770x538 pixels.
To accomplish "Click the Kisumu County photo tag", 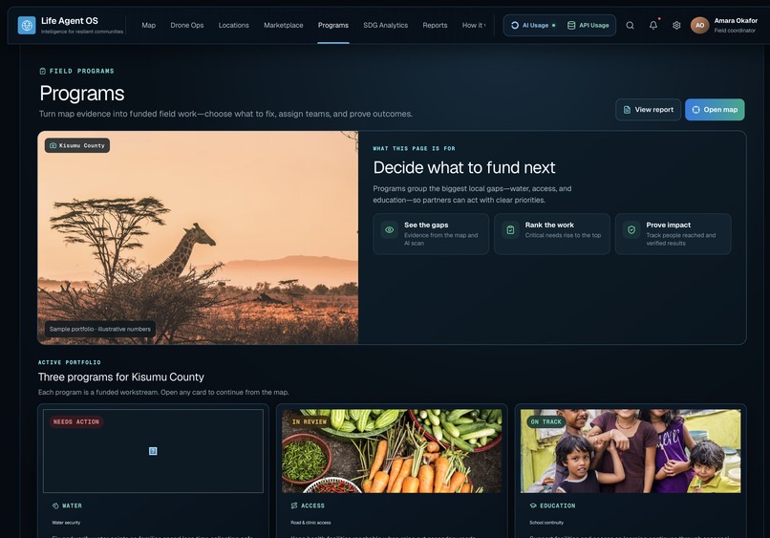I will [77, 145].
